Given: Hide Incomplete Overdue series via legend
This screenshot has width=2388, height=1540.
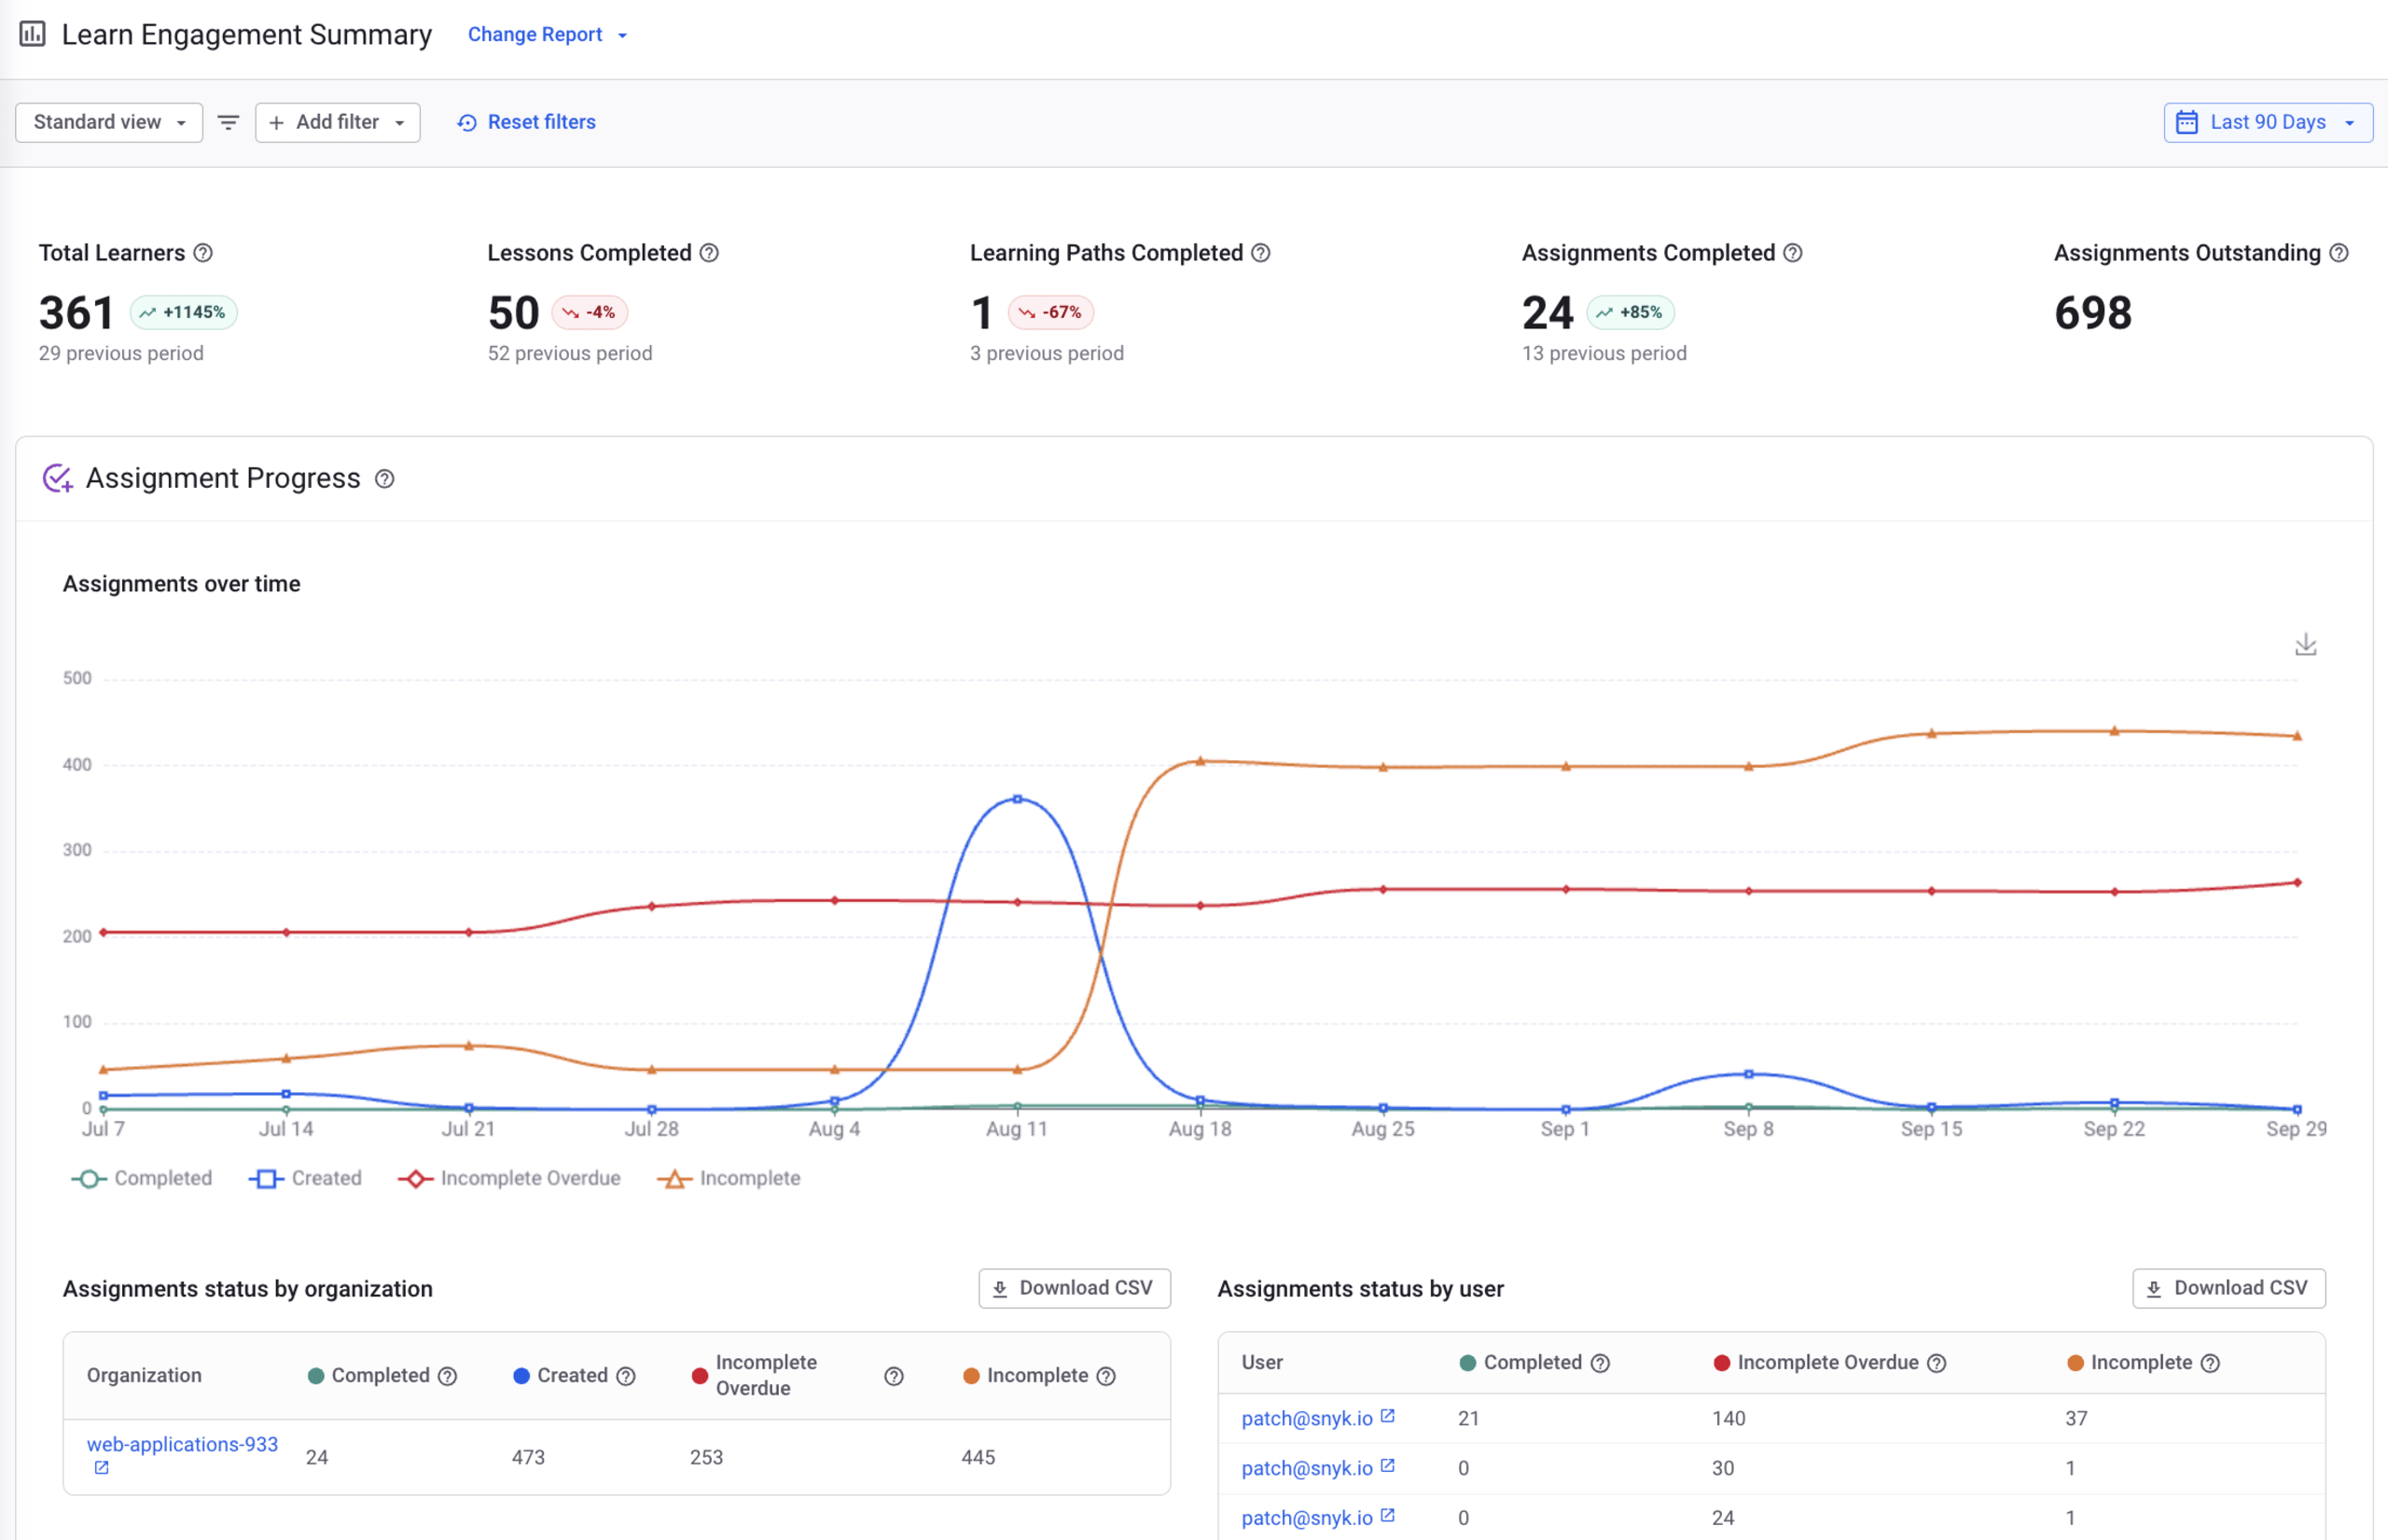Looking at the screenshot, I should [510, 1178].
